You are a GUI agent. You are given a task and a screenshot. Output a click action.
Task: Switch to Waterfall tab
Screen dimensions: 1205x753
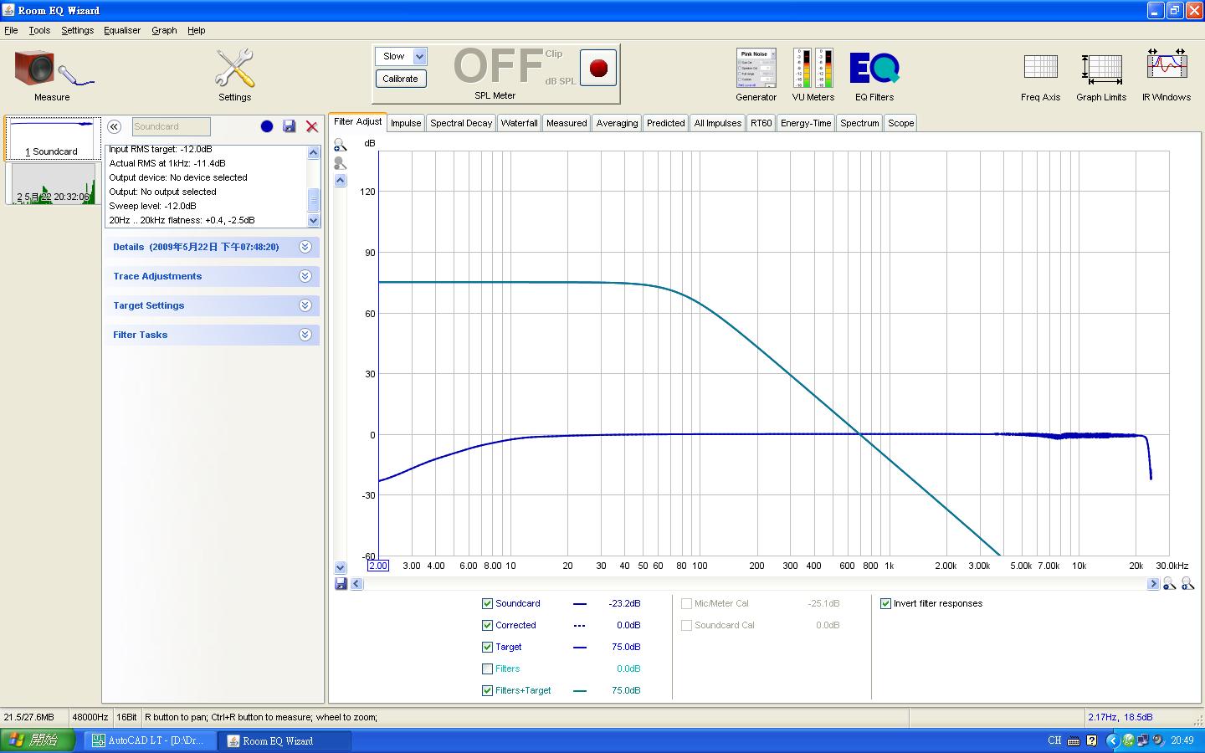[519, 123]
